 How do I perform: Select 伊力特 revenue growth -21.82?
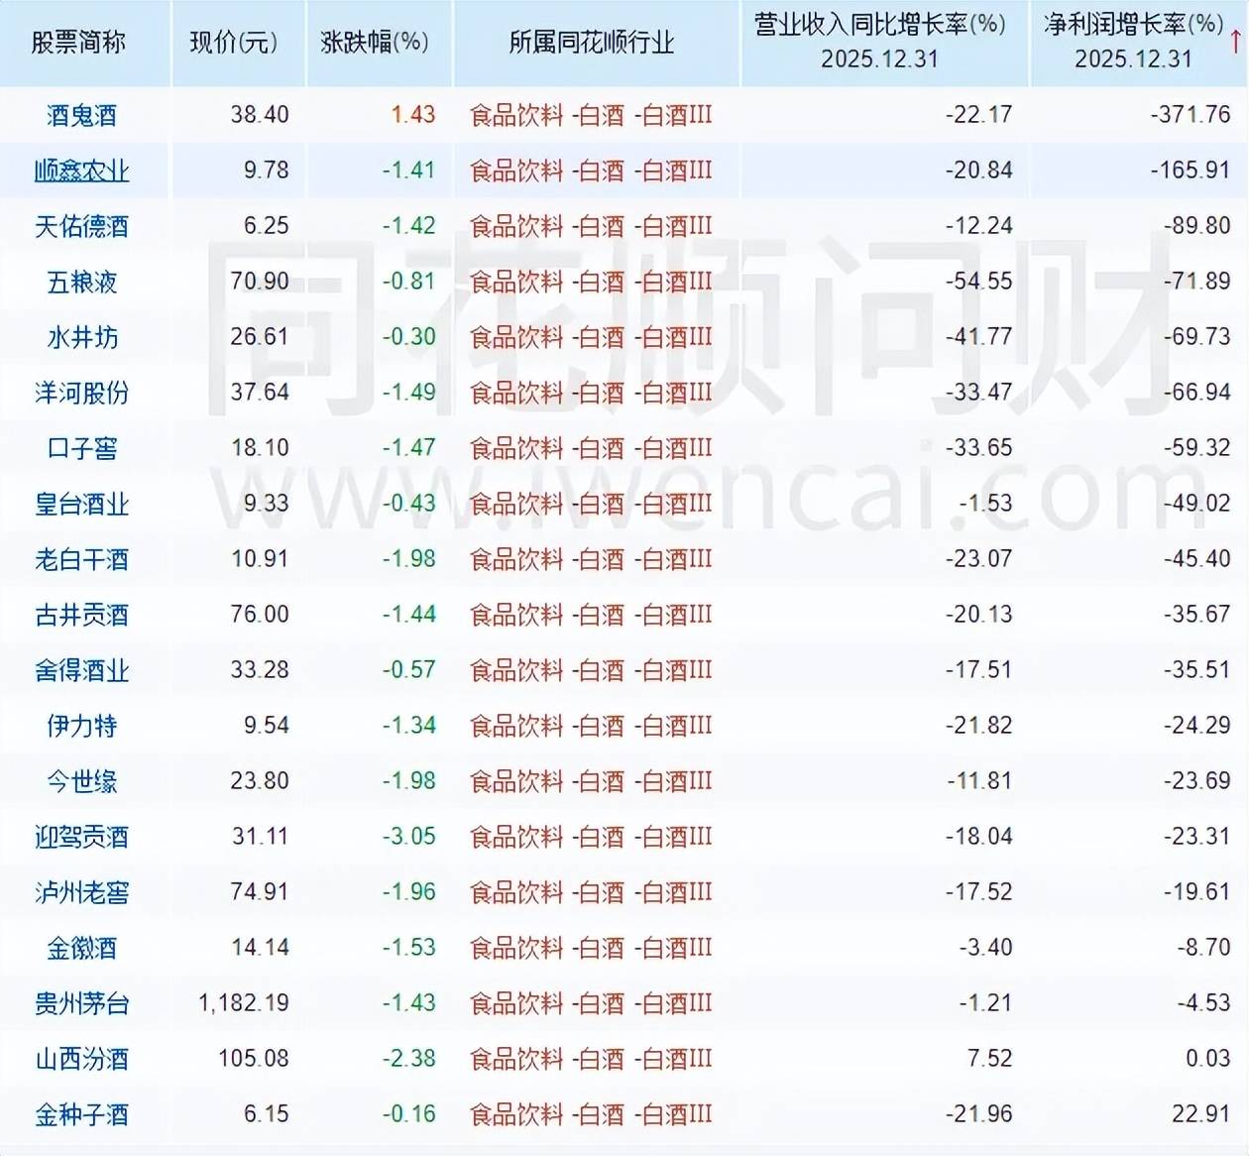[978, 726]
